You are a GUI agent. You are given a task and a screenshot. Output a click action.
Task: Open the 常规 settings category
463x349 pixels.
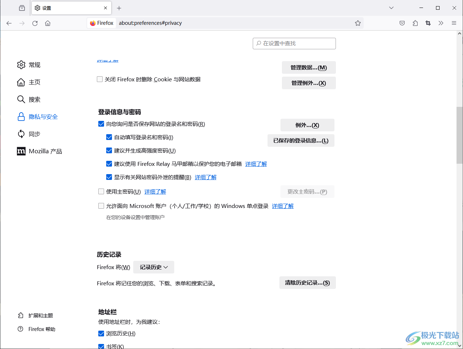(x=29, y=65)
